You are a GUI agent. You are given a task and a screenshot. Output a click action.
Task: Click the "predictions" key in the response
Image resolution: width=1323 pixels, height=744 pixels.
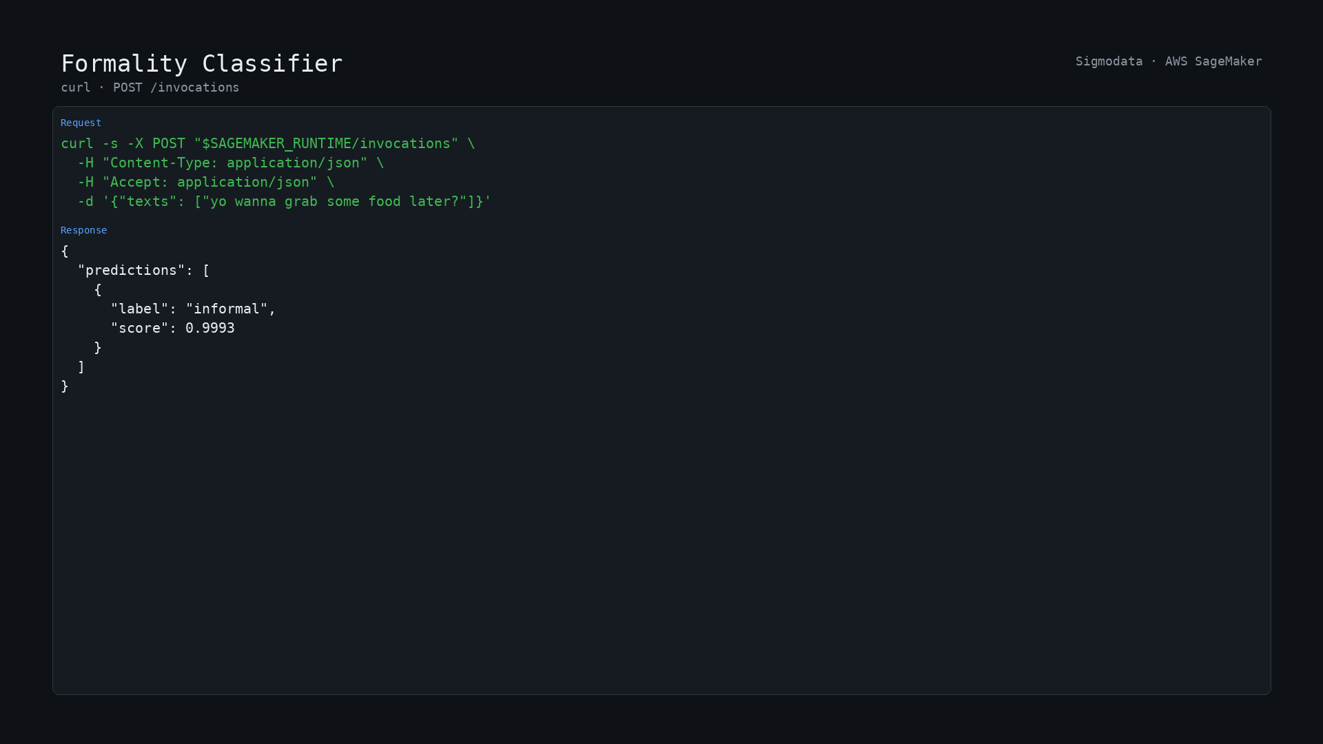click(131, 270)
